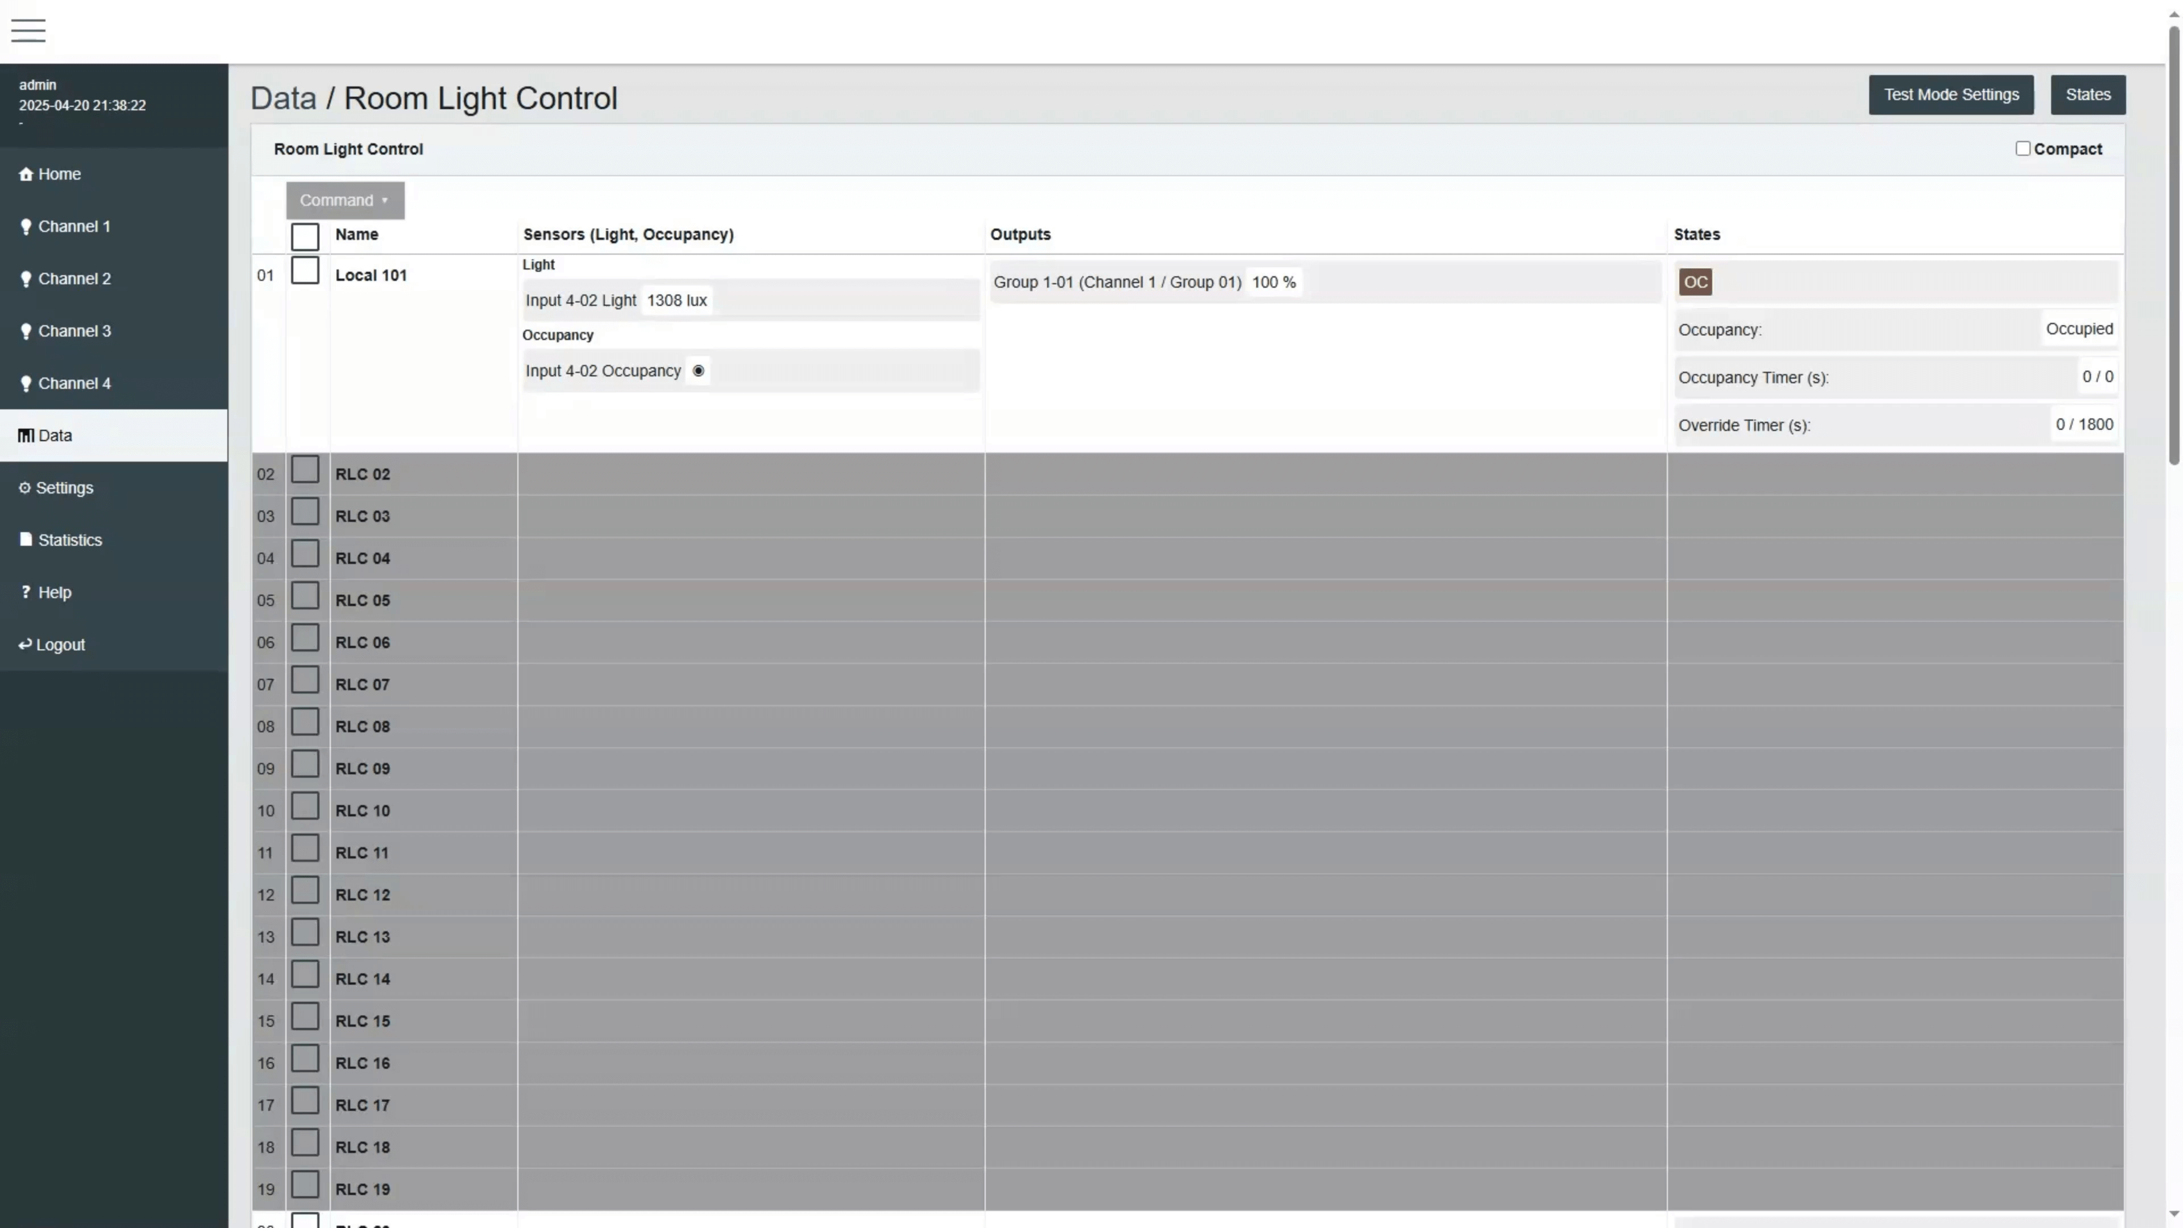
Task: Select the Input 4-02 Occupancy radio button
Action: pos(698,370)
